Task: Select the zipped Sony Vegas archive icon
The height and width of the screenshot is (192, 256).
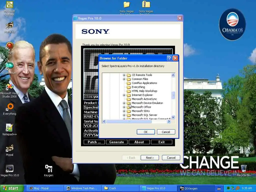Action: tap(146, 8)
